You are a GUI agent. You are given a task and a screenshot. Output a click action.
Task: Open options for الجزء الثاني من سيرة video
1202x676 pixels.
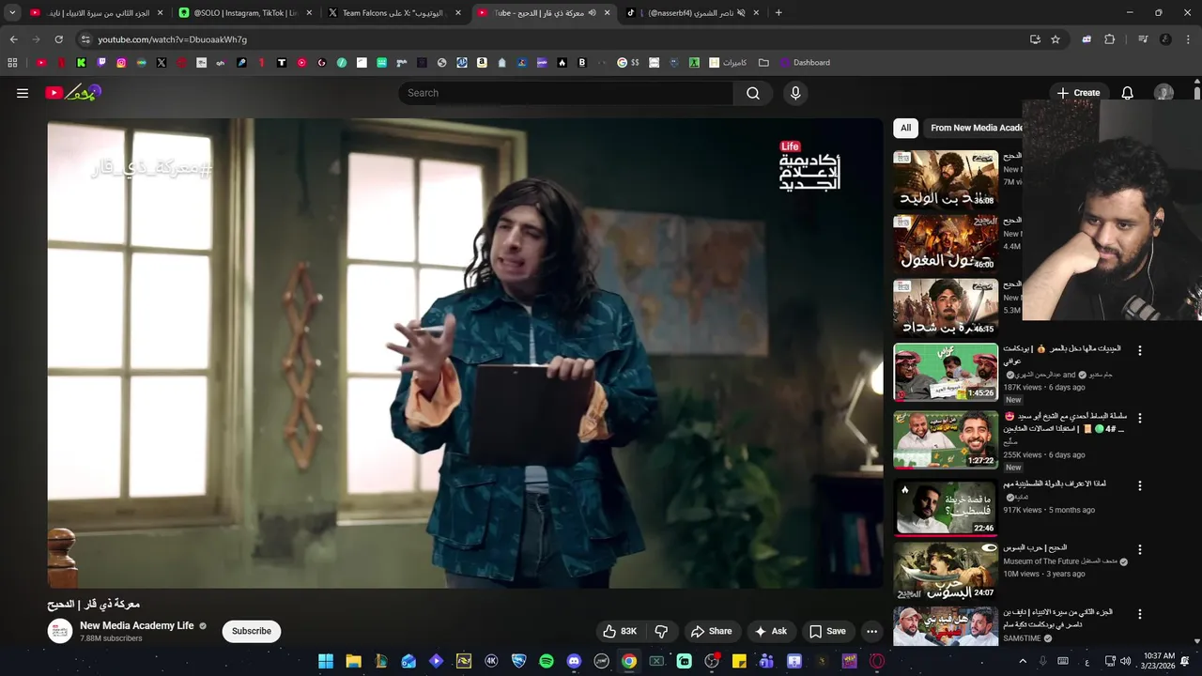(x=1140, y=613)
